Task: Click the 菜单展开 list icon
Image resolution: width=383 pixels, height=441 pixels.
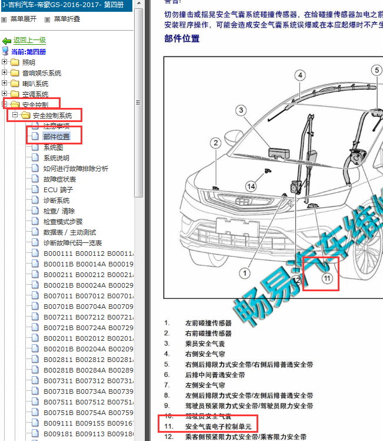Action: 4,19
